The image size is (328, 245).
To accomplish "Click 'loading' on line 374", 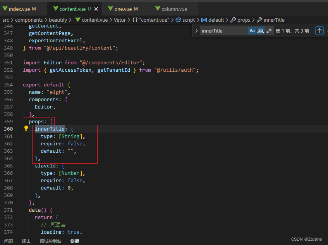I will coord(51,232).
